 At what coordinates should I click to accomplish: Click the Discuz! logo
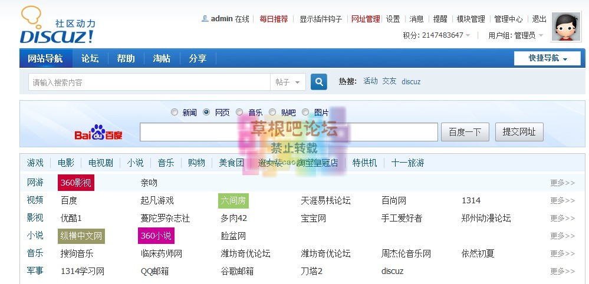point(57,27)
